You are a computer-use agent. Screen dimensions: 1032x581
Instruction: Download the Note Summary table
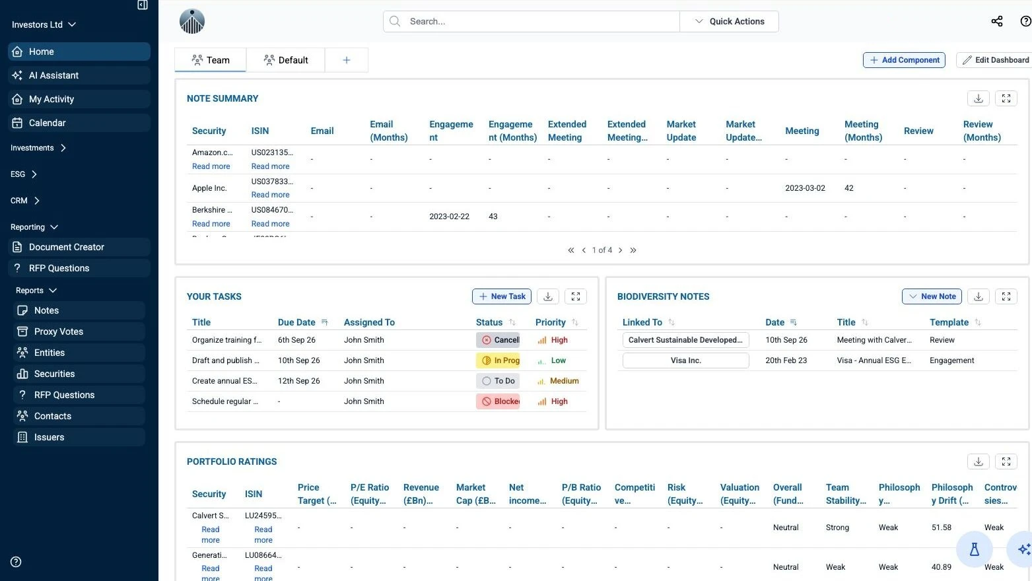tap(979, 98)
